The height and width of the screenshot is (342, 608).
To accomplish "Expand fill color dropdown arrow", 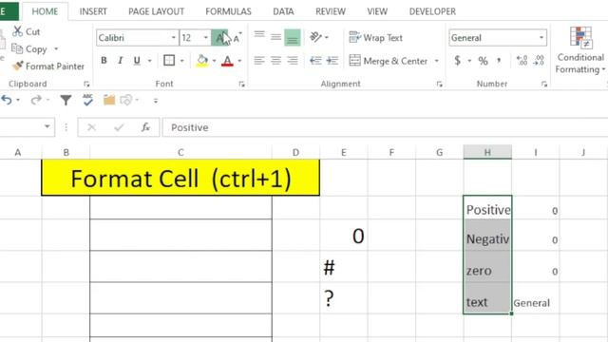I will (214, 61).
